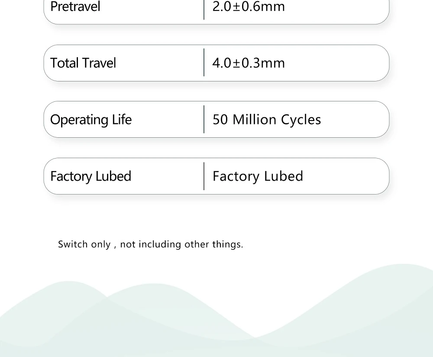
Task: Select the 2.0±0.6mm pretravel value
Action: point(249,7)
